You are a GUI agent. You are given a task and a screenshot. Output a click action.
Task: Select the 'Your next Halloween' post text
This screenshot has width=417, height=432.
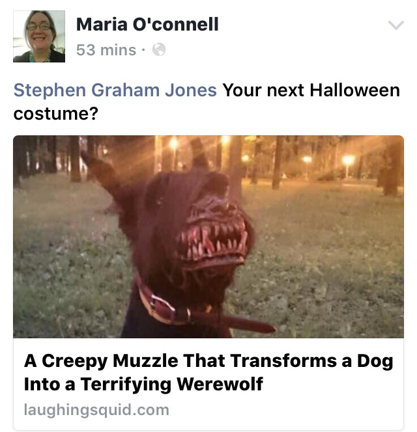311,90
